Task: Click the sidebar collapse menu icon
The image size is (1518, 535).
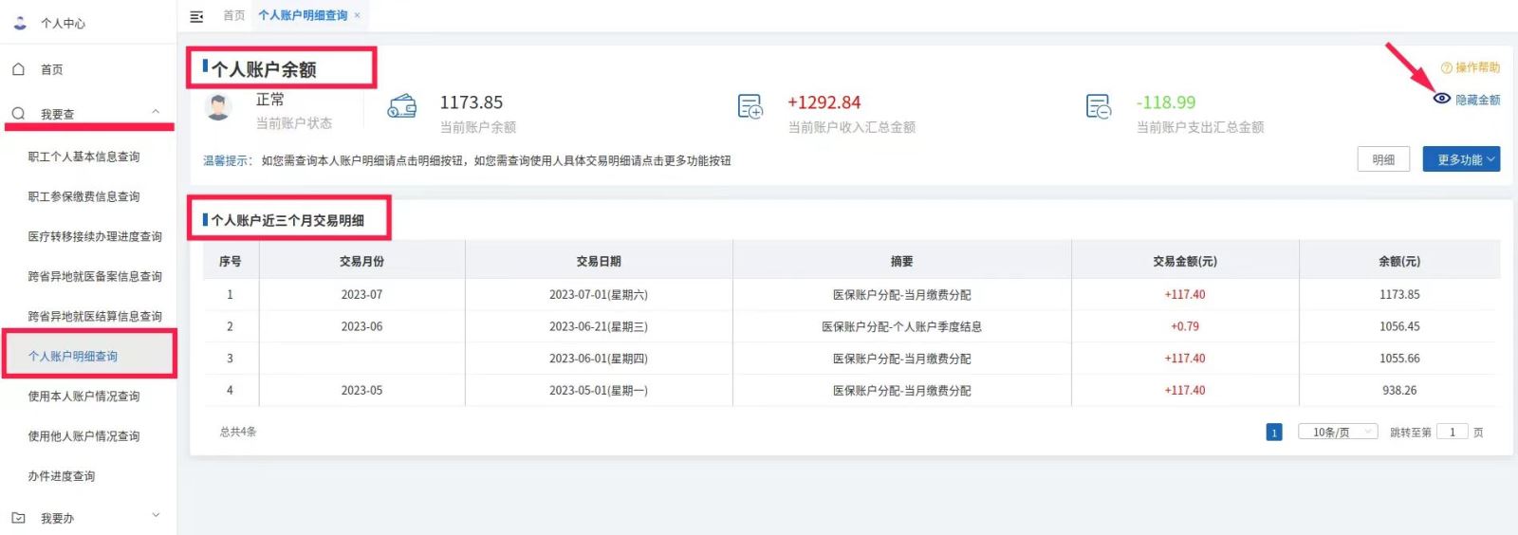Action: pos(196,16)
